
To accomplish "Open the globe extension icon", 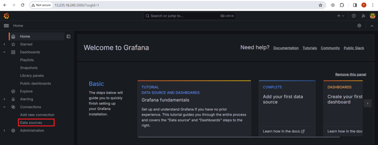I will (x=333, y=5).
